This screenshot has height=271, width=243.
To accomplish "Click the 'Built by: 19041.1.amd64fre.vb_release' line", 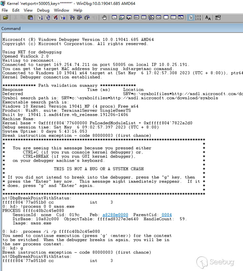I will [x=65, y=115].
